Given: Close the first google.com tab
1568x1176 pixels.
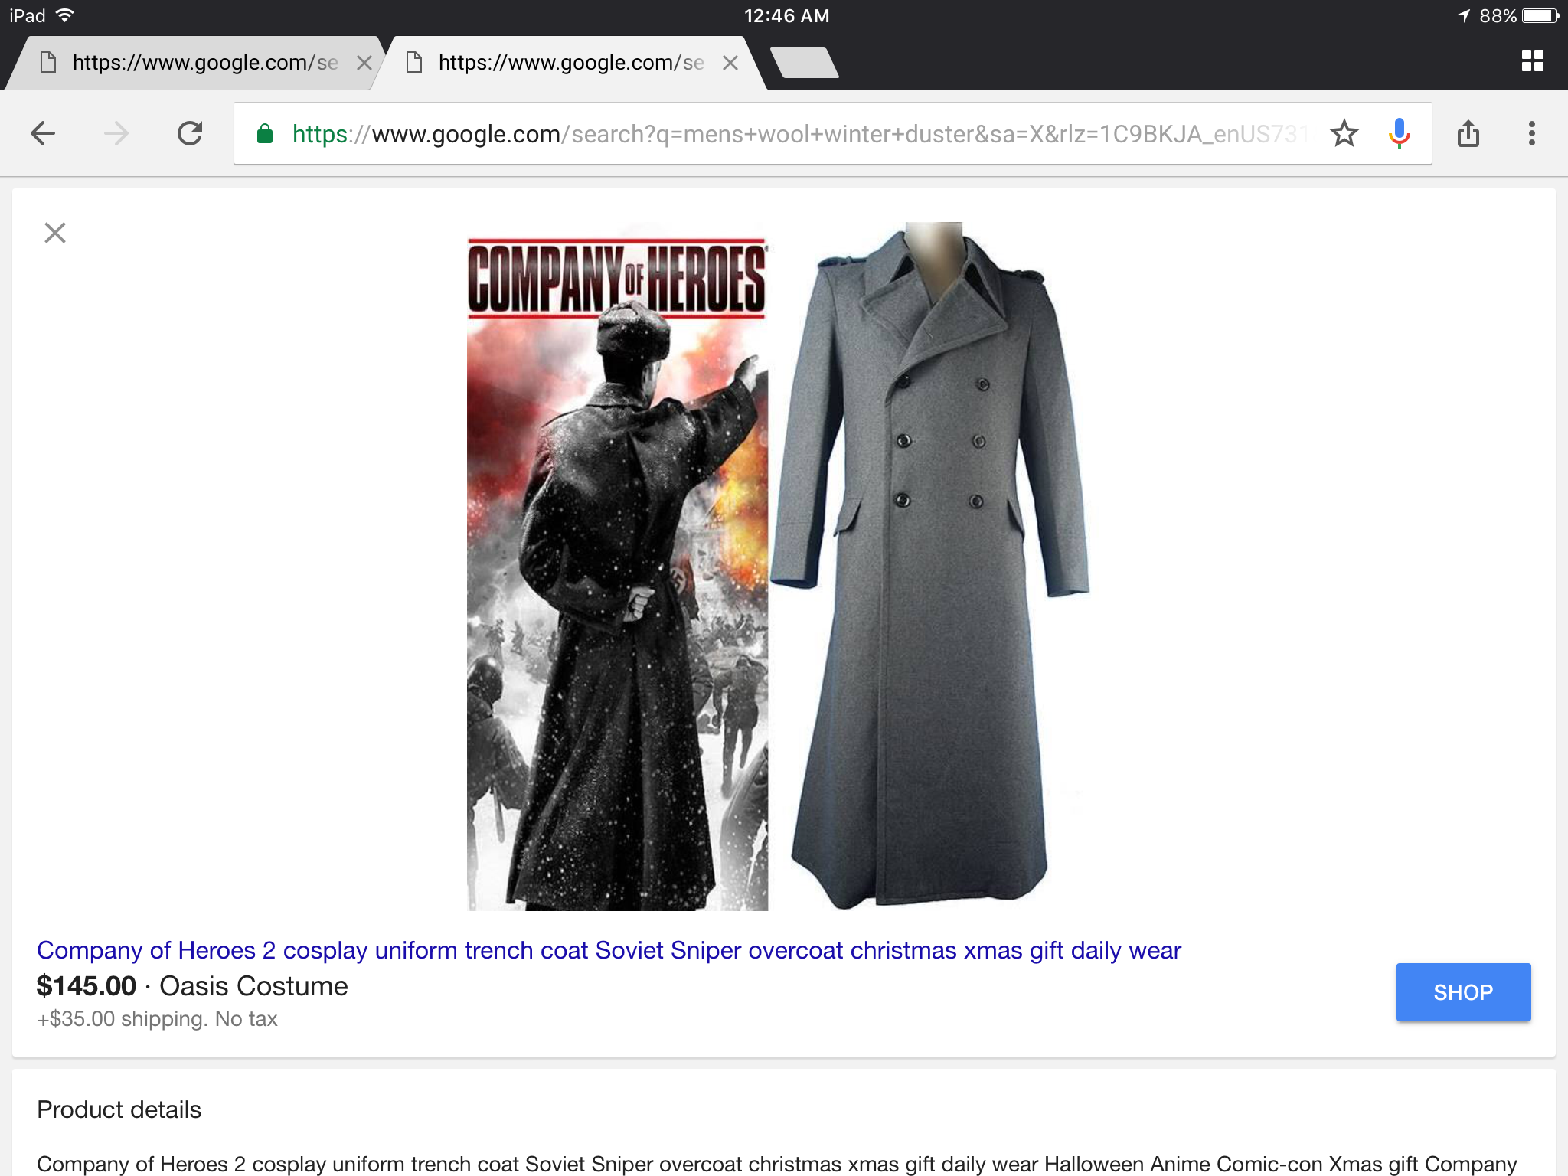Looking at the screenshot, I should (x=364, y=63).
